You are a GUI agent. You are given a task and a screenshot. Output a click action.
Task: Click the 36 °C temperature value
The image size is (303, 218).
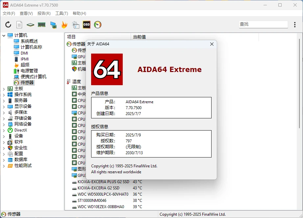click(138, 194)
